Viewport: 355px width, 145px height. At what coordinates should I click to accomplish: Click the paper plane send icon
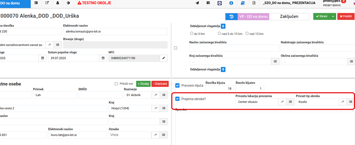[x=197, y=3]
